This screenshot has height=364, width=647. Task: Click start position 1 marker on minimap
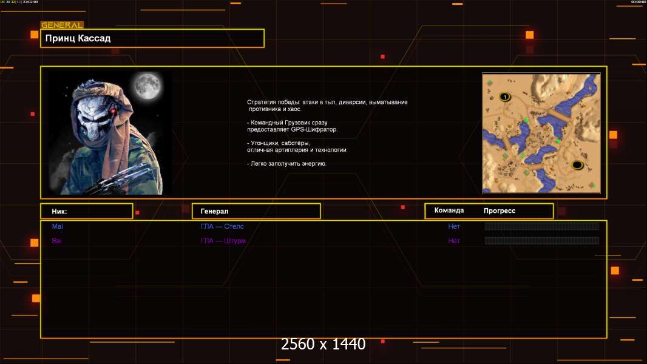point(504,97)
